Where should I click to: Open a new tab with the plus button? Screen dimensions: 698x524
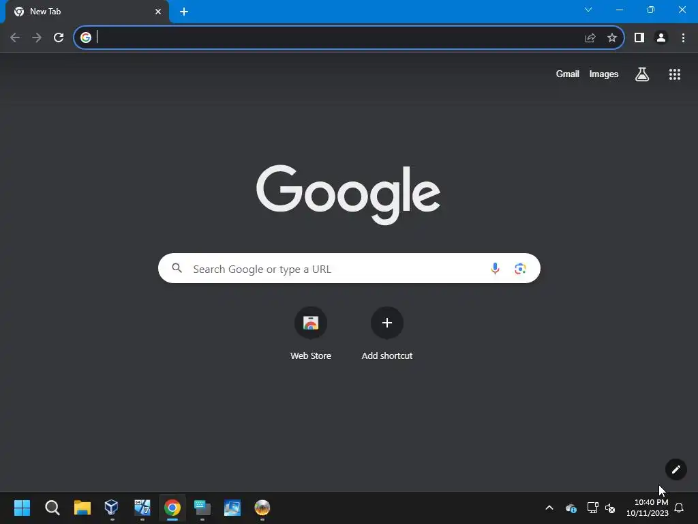[184, 12]
